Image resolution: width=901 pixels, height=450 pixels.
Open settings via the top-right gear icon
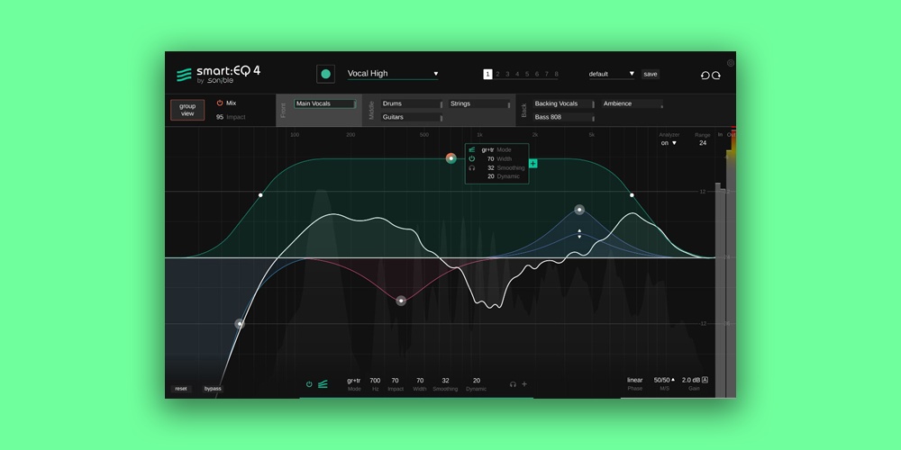click(731, 63)
